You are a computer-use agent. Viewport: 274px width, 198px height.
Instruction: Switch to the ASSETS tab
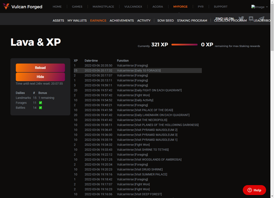coord(58,21)
